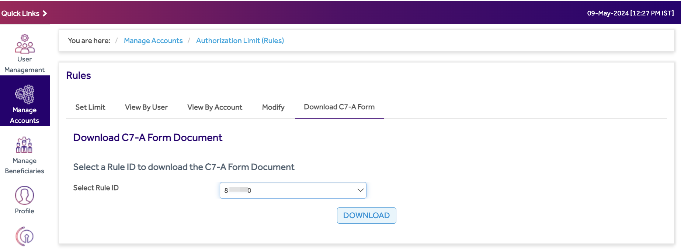Expand the Quick Links chevron arrow
Viewport: 681px width, 249px height.
(45, 13)
